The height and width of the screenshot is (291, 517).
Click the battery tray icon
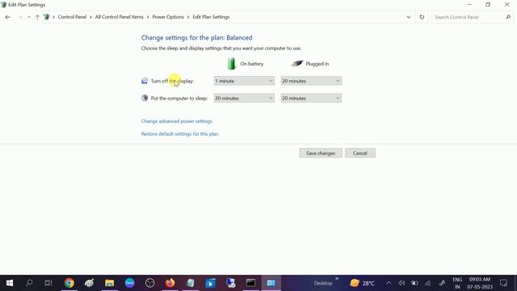414,283
